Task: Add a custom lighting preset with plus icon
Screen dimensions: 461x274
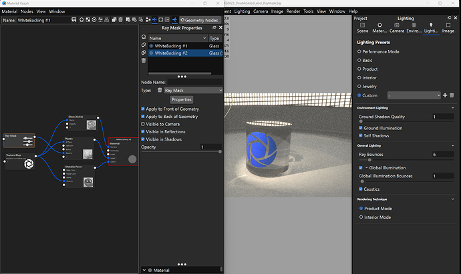Action: click(x=445, y=95)
